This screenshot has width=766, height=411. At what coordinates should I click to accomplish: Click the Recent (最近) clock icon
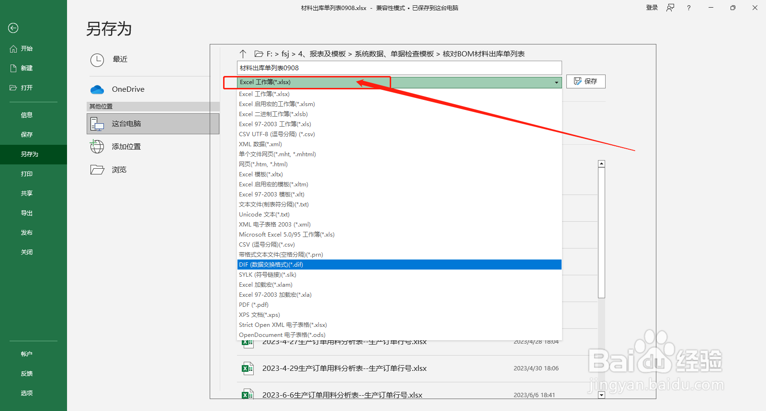(x=97, y=60)
